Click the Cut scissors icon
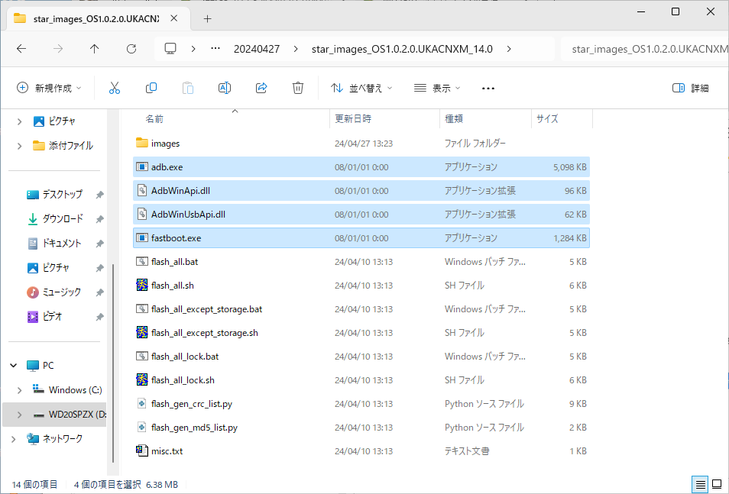Screen dimensions: 729x494 coord(115,88)
